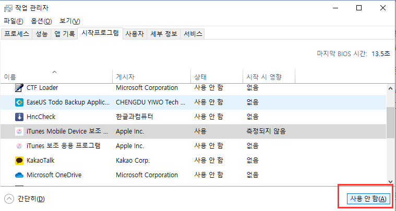The height and width of the screenshot is (211, 396).
Task: Click the CTF Loader notepad icon
Action: click(19, 88)
